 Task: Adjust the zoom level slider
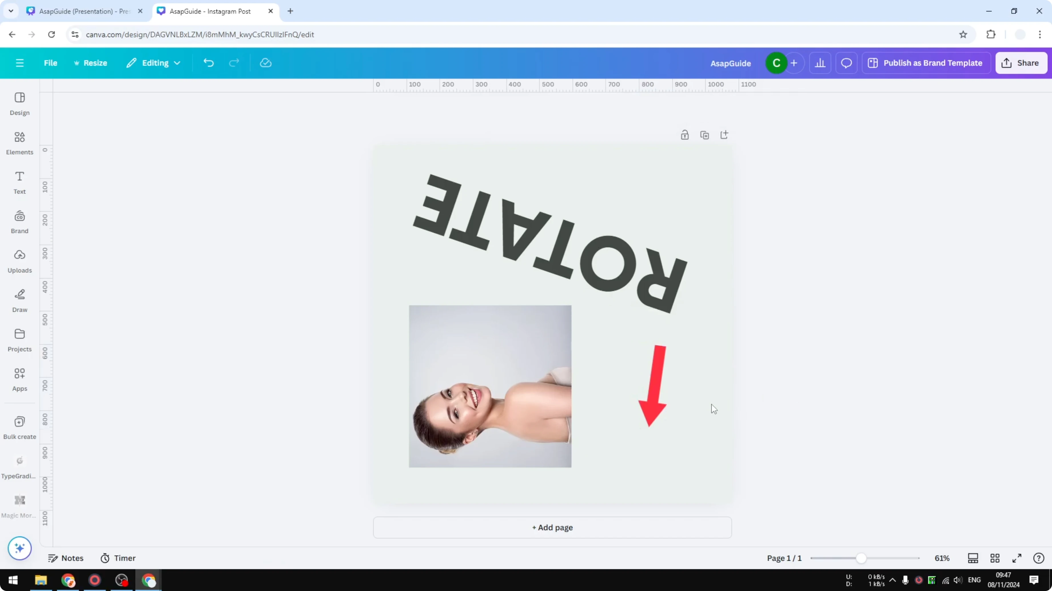[862, 558]
